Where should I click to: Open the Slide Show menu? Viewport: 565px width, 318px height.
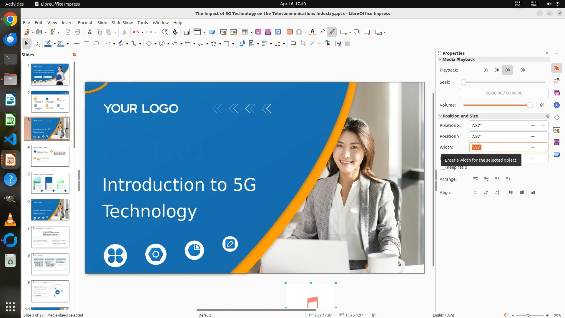[122, 22]
